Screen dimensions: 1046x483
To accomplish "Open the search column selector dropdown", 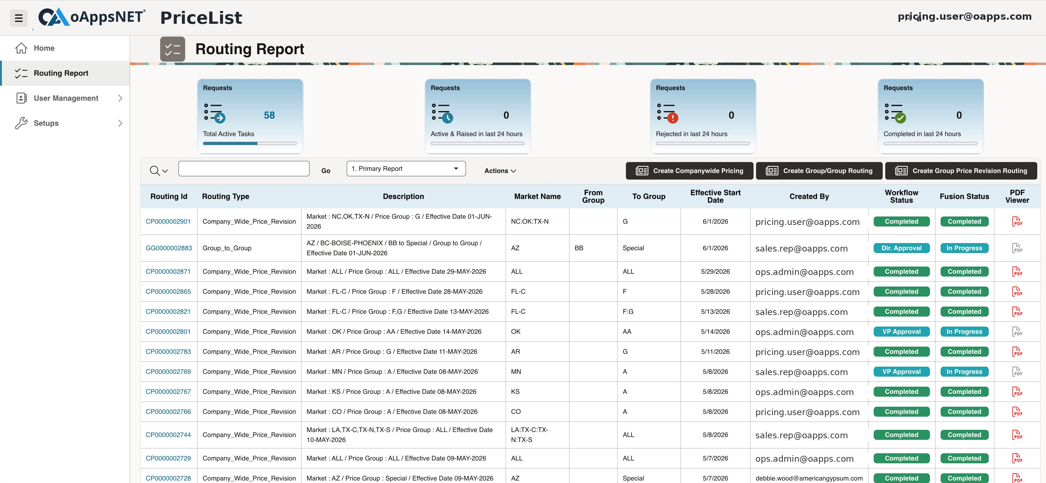I will tap(158, 170).
